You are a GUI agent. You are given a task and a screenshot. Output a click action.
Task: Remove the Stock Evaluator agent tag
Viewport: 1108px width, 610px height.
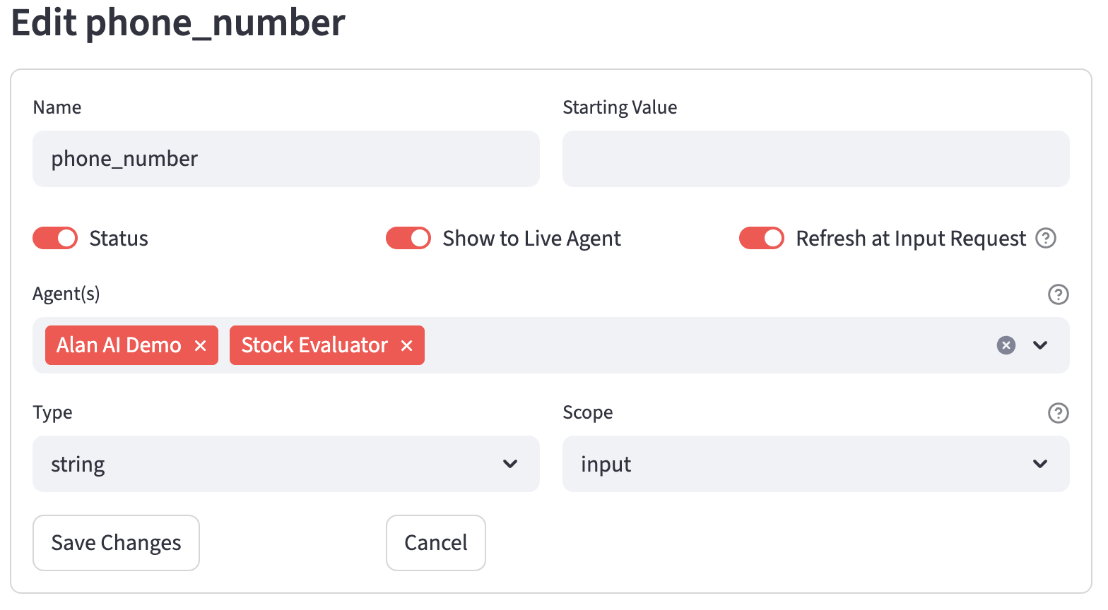pyautogui.click(x=406, y=345)
